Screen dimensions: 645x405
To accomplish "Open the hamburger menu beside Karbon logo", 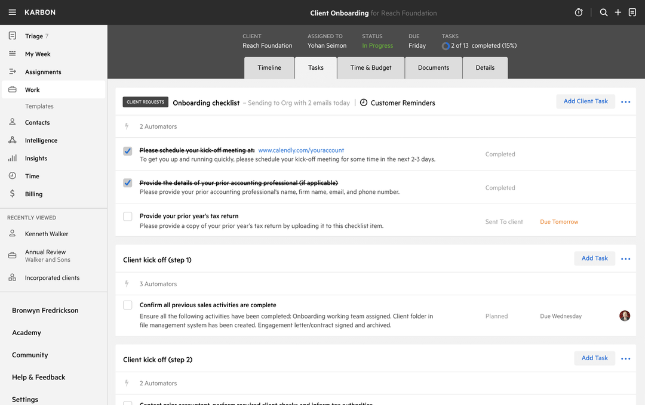I will (x=12, y=12).
